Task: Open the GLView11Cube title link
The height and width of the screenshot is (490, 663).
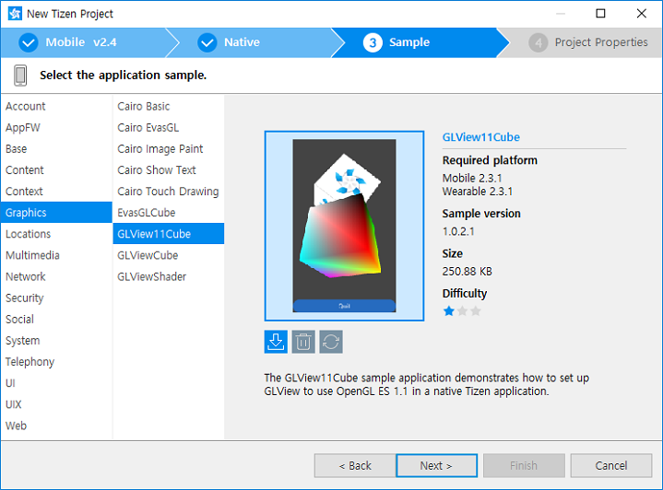Action: click(x=481, y=137)
